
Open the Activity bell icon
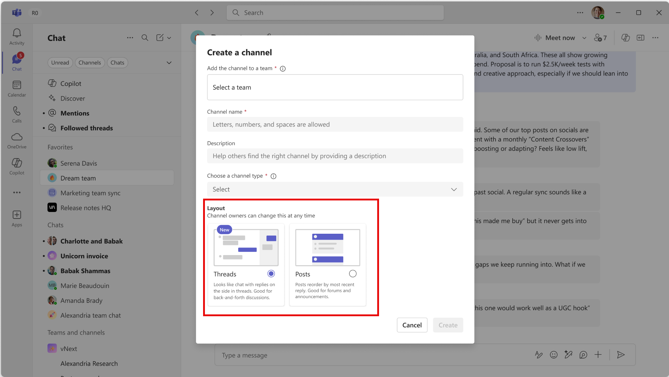point(17,33)
